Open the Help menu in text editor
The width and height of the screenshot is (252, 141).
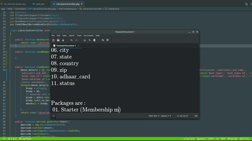(98, 36)
